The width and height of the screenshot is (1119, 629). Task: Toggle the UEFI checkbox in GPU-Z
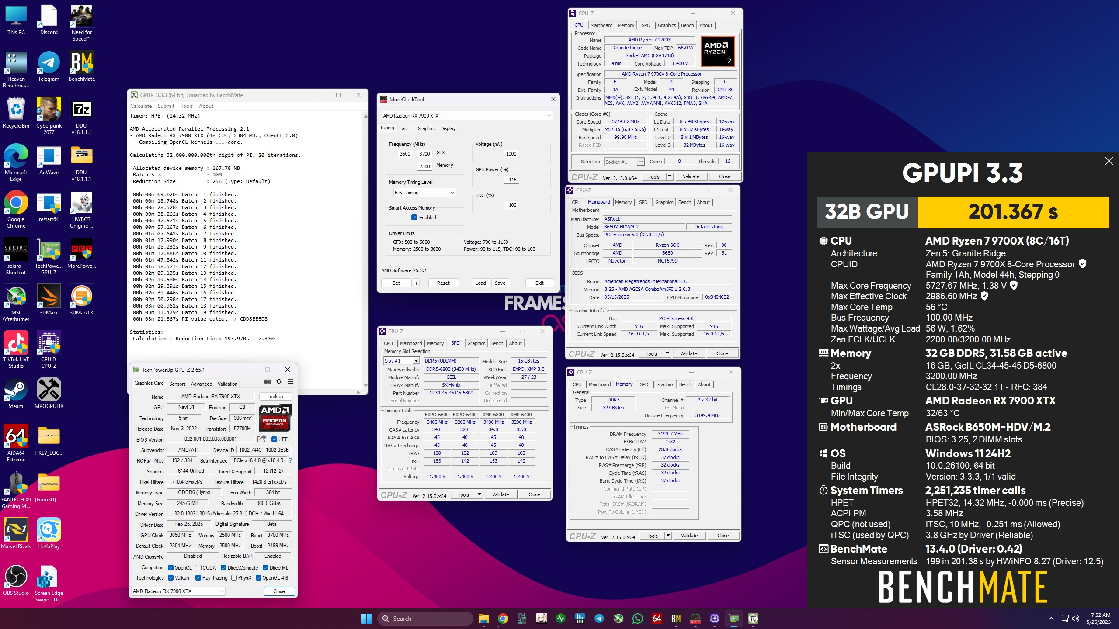pyautogui.click(x=274, y=439)
